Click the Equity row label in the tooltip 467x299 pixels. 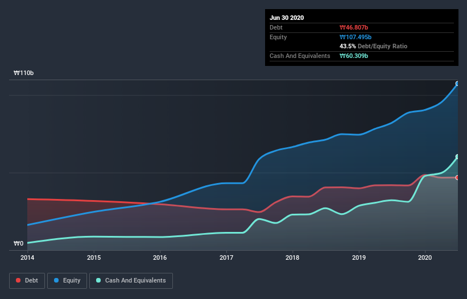coord(278,37)
